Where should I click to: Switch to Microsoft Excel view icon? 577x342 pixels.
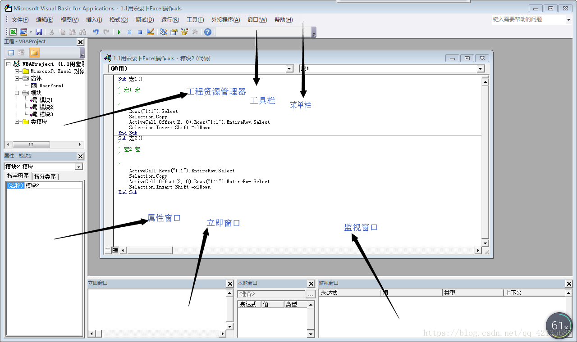pos(13,32)
